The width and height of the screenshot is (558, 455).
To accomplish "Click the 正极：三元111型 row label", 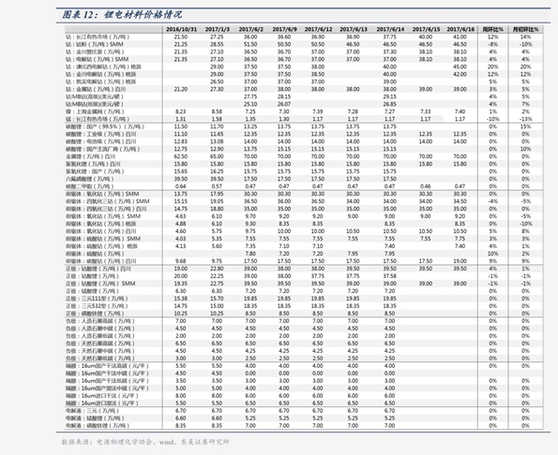I will (x=97, y=299).
